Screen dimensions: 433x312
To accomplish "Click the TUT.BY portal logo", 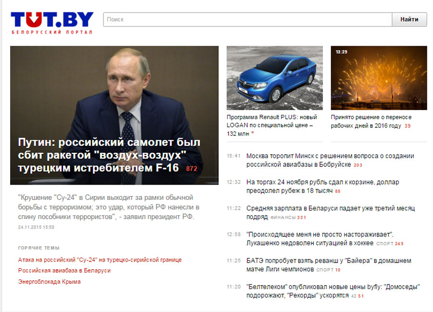I will pos(52,23).
